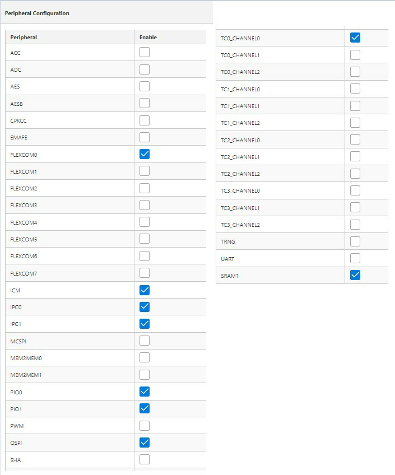Disable the PIO0 checkbox
The height and width of the screenshot is (475, 395).
(x=145, y=392)
